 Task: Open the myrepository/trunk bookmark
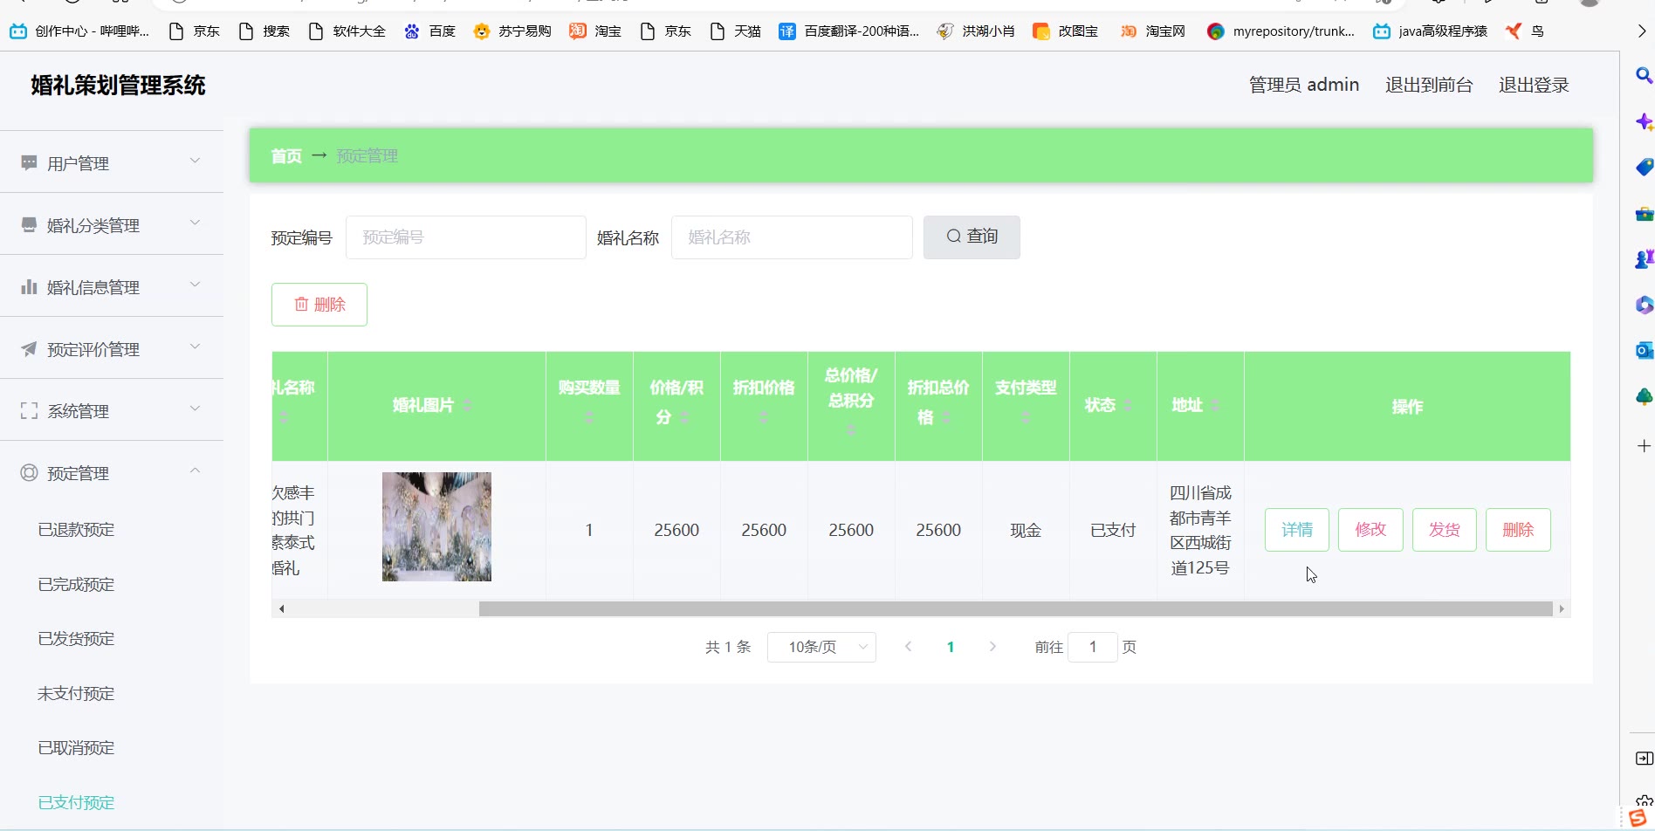click(1281, 31)
